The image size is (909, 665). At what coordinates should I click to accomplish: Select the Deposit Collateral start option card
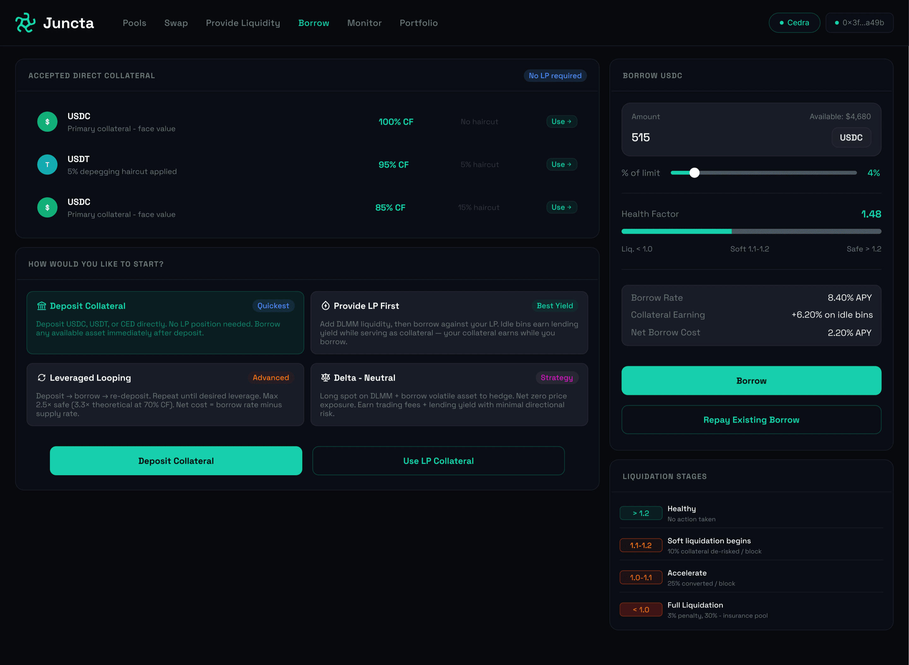click(x=165, y=323)
